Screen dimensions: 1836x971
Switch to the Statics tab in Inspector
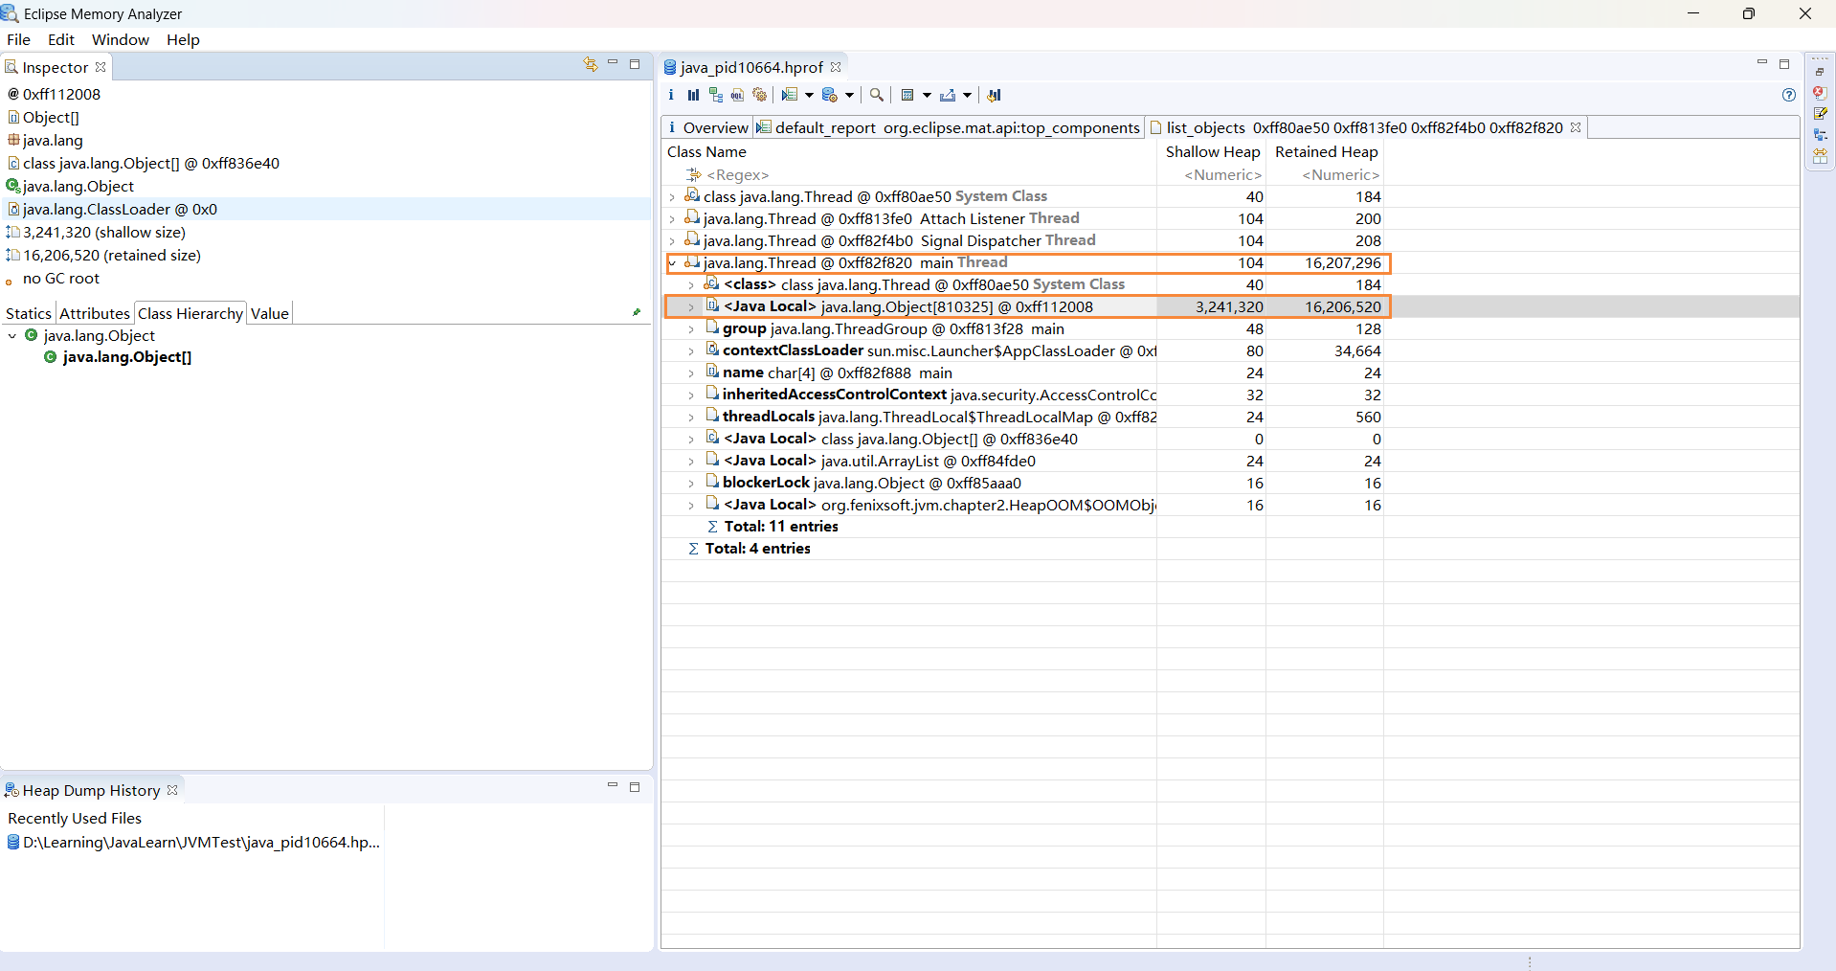coord(29,313)
